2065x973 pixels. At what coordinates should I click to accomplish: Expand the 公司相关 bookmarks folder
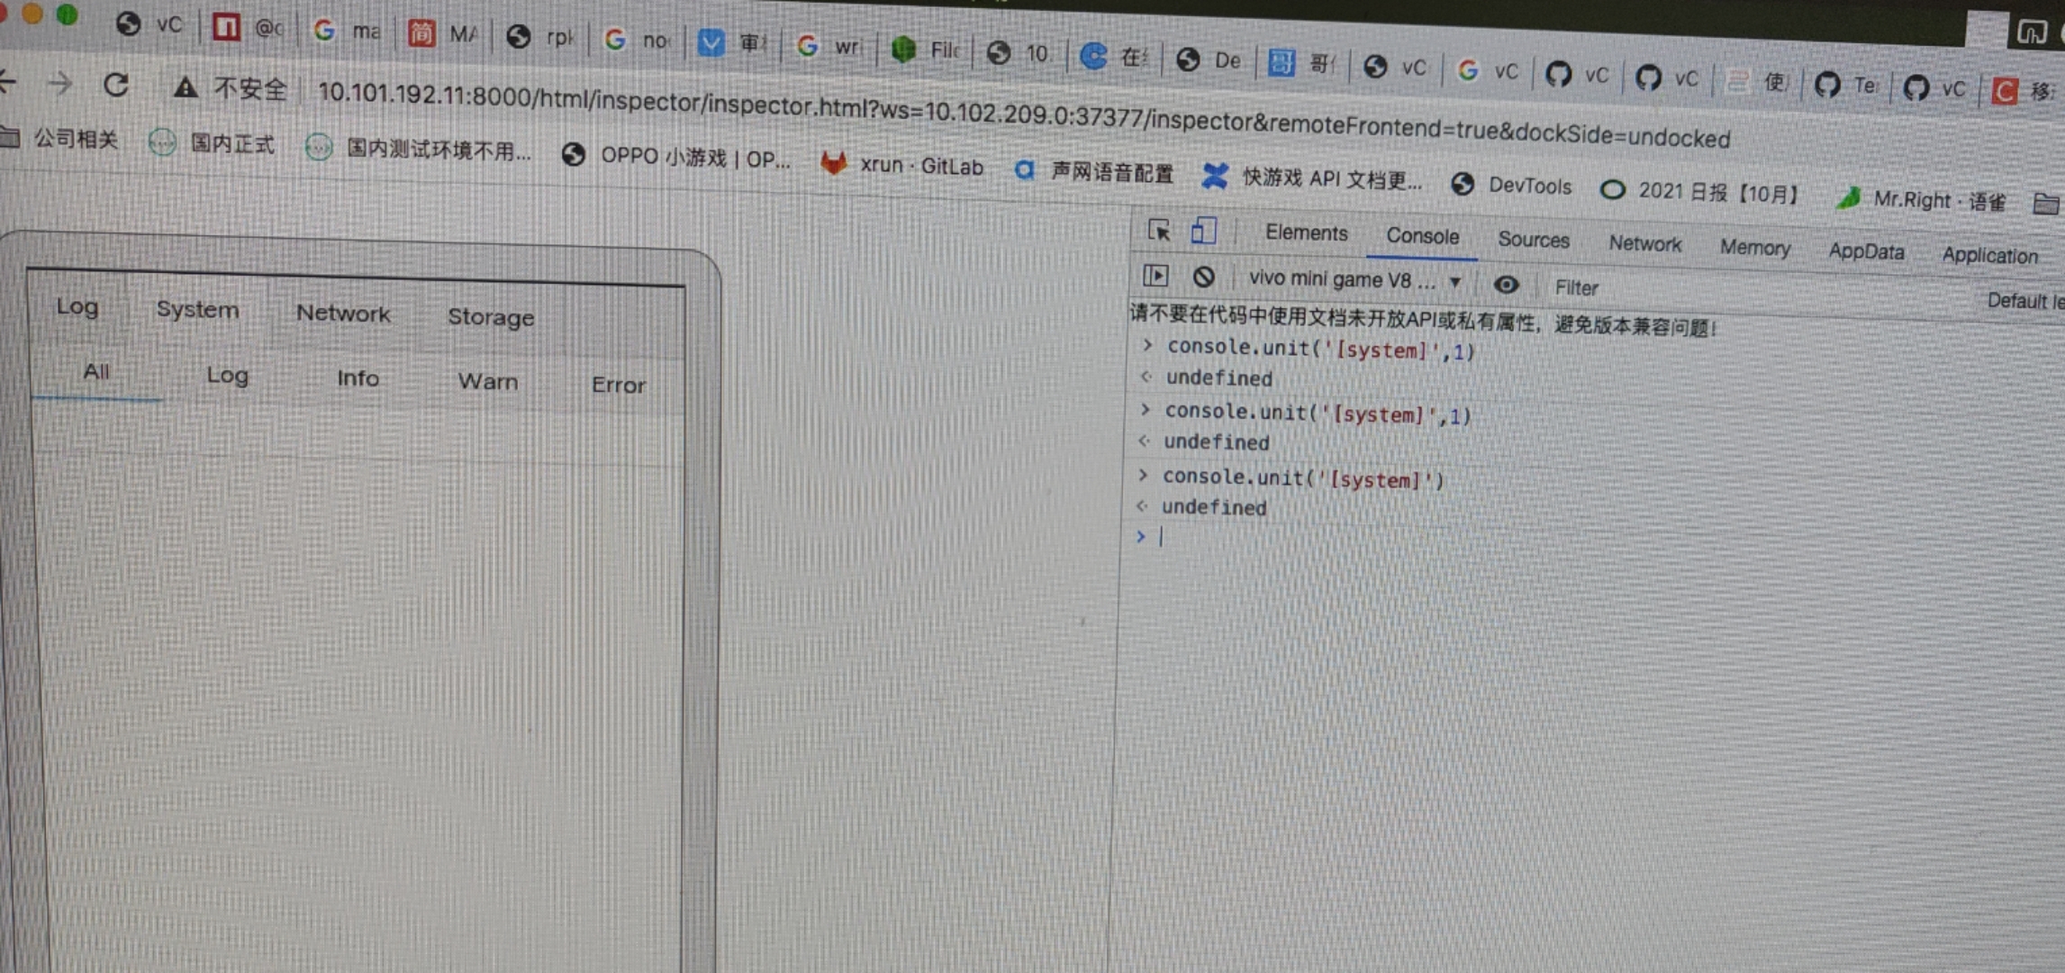click(61, 137)
